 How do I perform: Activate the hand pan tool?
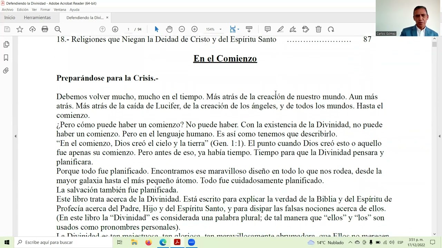[169, 29]
